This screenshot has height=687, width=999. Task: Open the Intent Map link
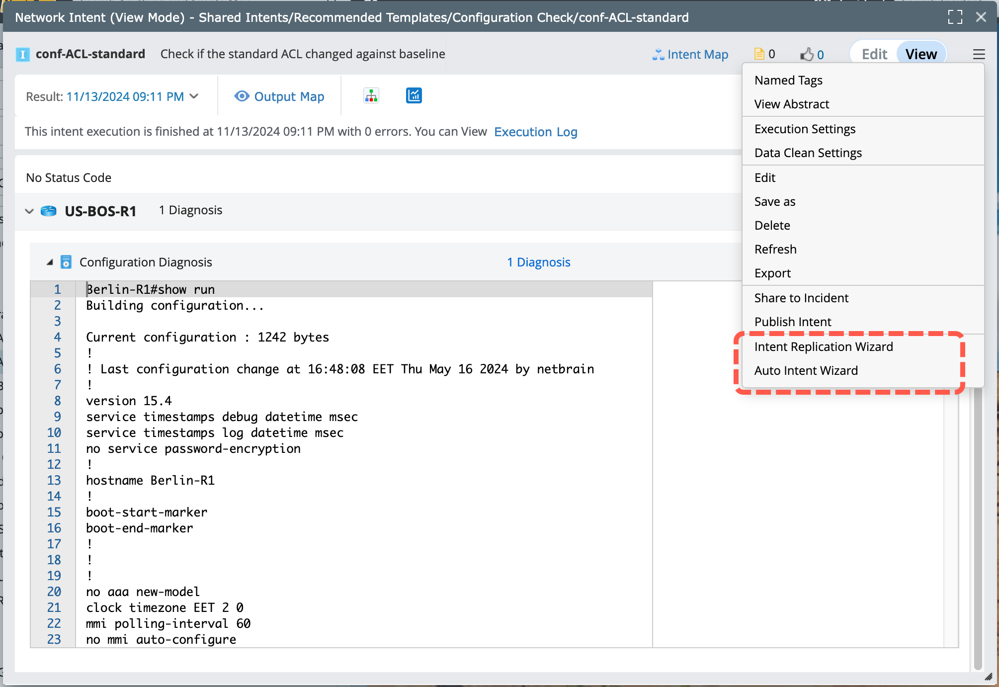(x=690, y=54)
